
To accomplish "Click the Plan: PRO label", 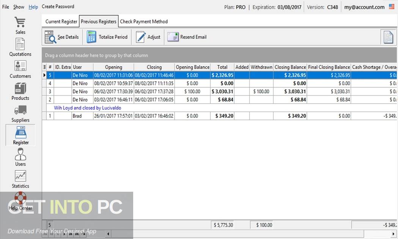I will (x=235, y=7).
